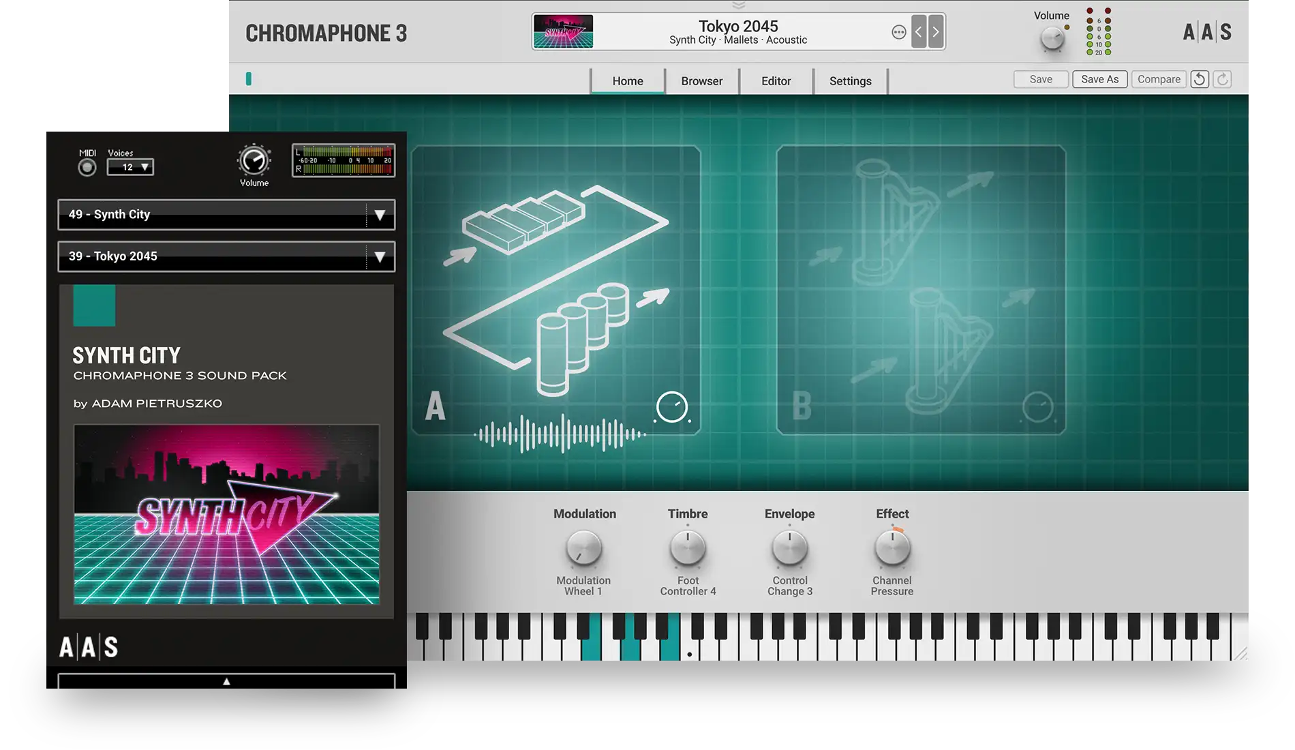The height and width of the screenshot is (750, 1295).
Task: Click the Save As button
Action: tap(1099, 79)
